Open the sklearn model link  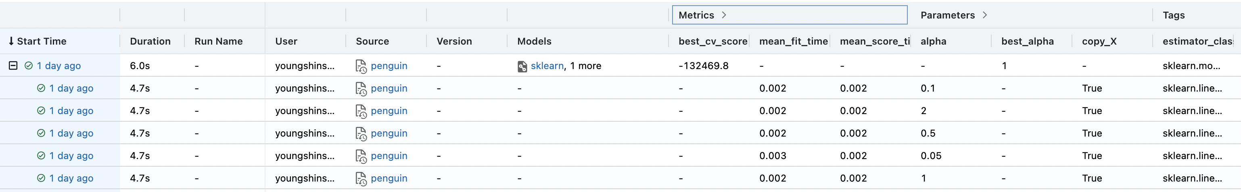tap(547, 66)
